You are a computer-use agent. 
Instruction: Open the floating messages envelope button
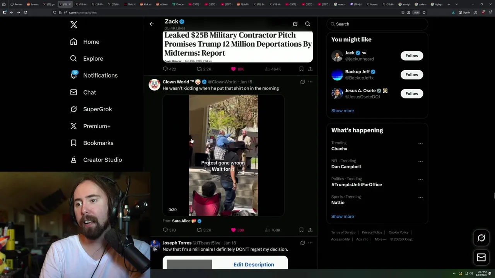(x=481, y=258)
